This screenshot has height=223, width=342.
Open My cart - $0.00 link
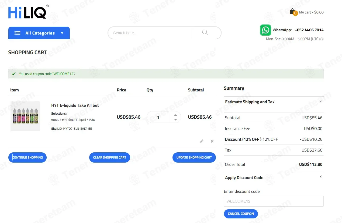(x=311, y=12)
